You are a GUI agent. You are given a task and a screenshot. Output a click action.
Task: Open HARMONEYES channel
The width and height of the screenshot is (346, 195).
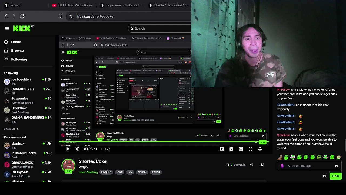pos(27,91)
